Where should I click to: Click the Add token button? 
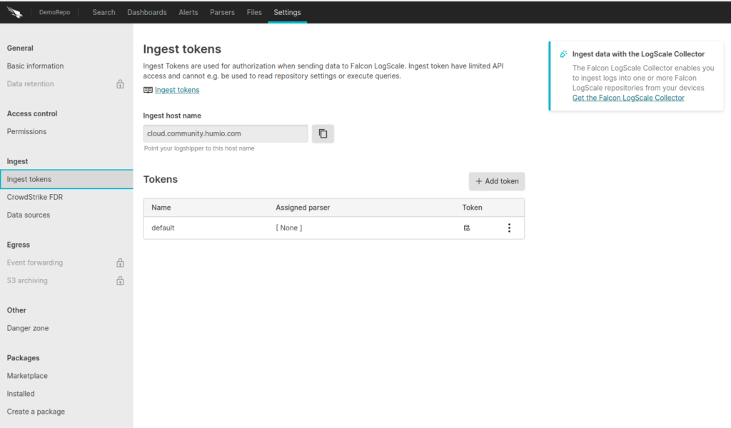click(x=497, y=181)
